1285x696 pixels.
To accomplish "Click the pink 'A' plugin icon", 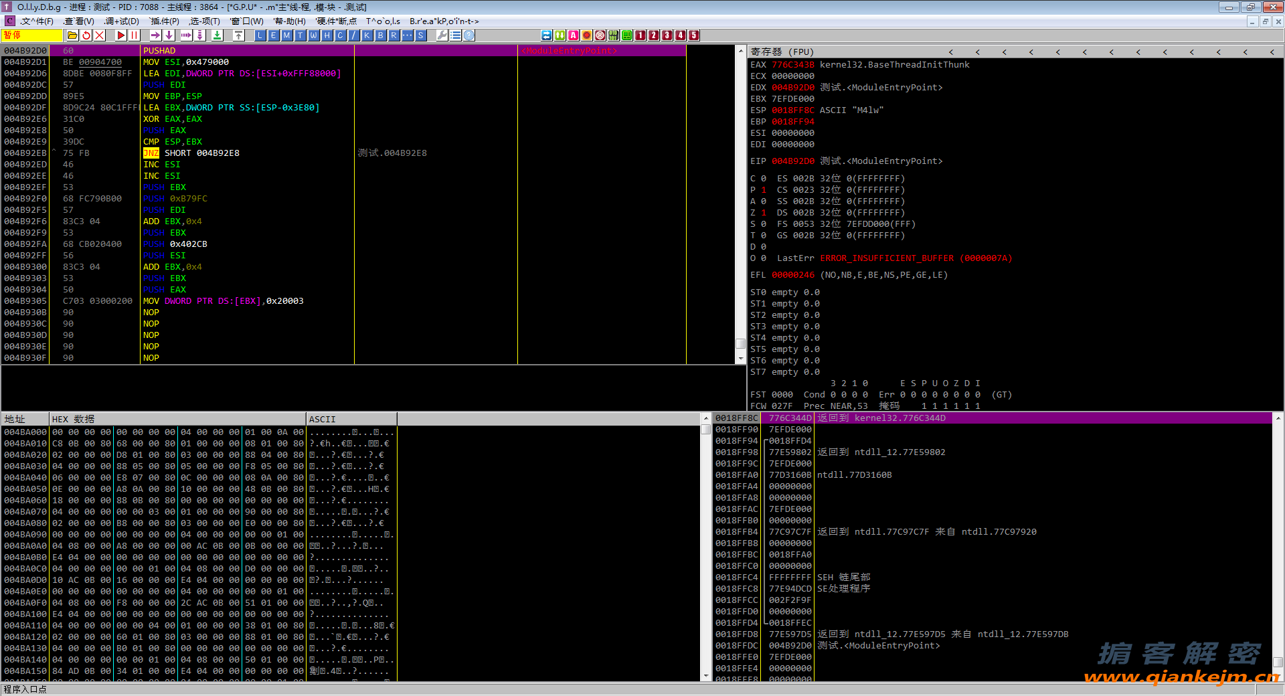I will point(574,35).
